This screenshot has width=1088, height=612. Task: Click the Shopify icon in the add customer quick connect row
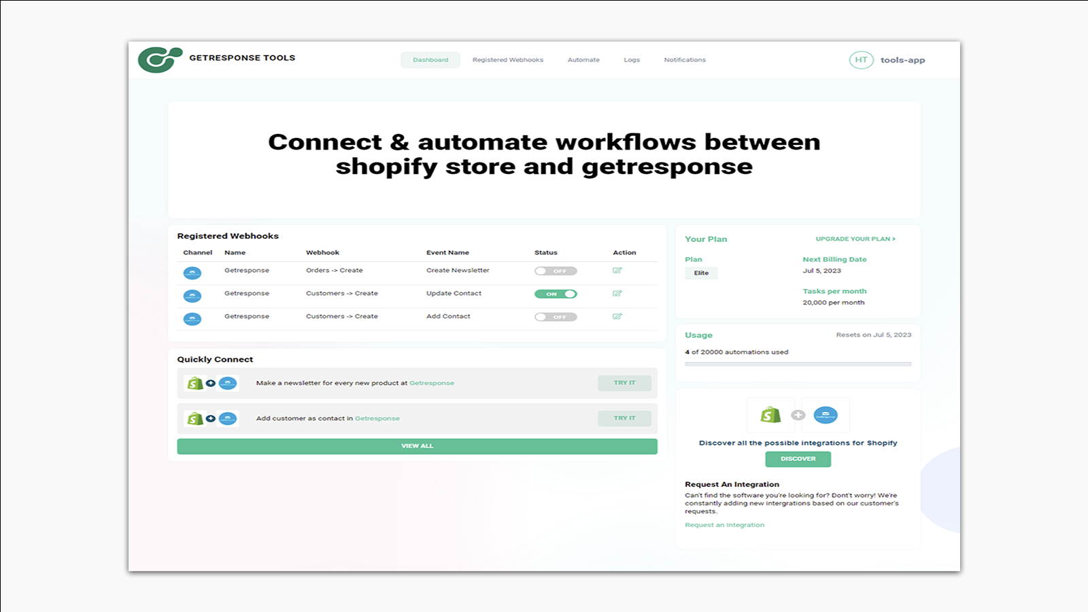(x=195, y=419)
